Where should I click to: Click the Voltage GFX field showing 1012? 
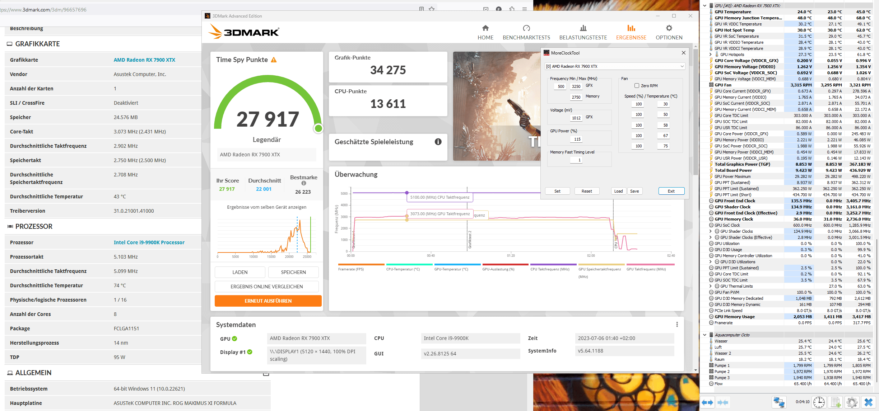[x=576, y=118]
